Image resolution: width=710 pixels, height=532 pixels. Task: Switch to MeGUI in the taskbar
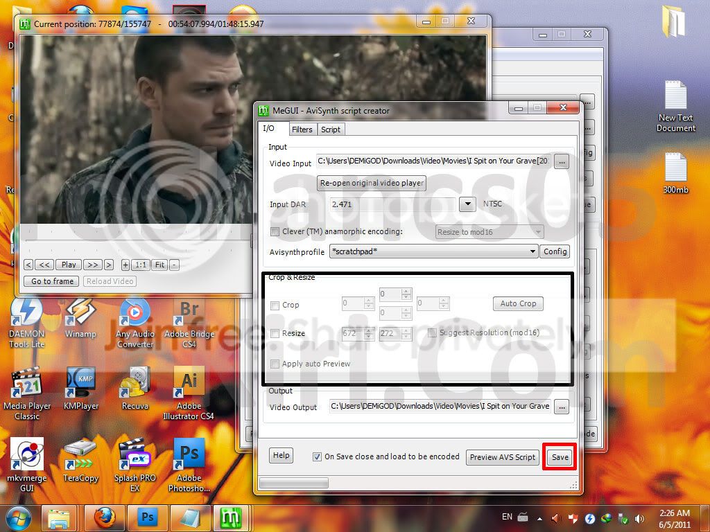(x=231, y=518)
